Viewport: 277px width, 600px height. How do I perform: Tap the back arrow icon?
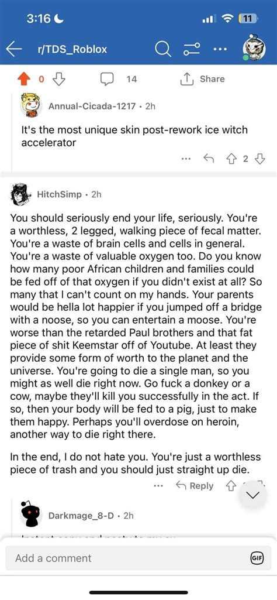(x=14, y=49)
